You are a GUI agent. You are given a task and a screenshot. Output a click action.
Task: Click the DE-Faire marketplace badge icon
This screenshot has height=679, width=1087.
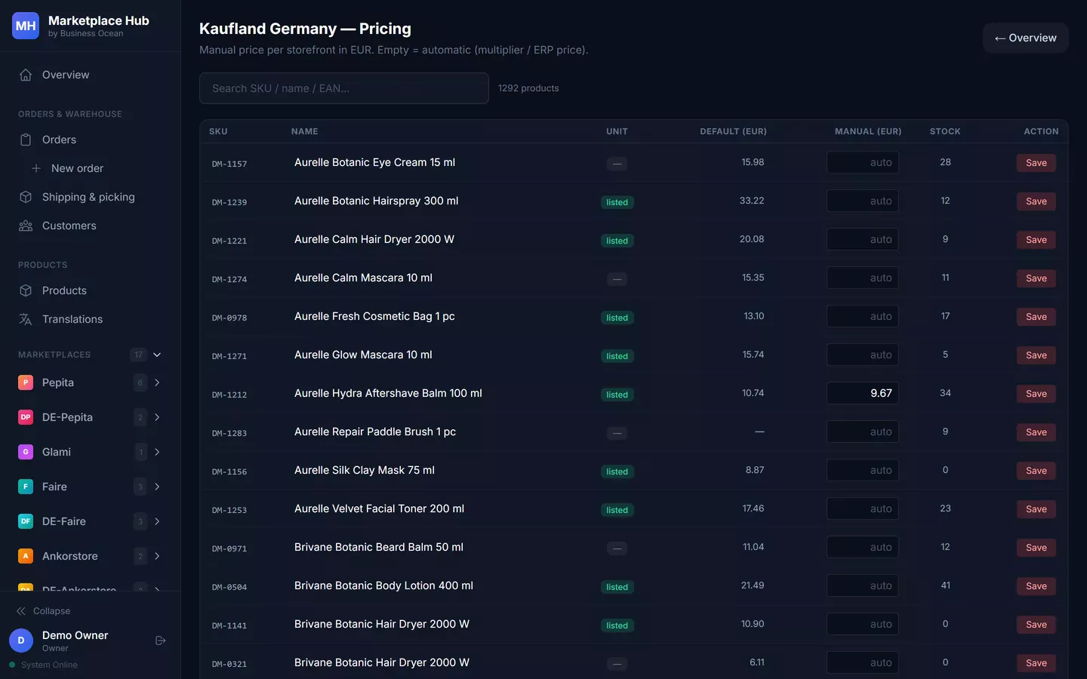pos(26,521)
